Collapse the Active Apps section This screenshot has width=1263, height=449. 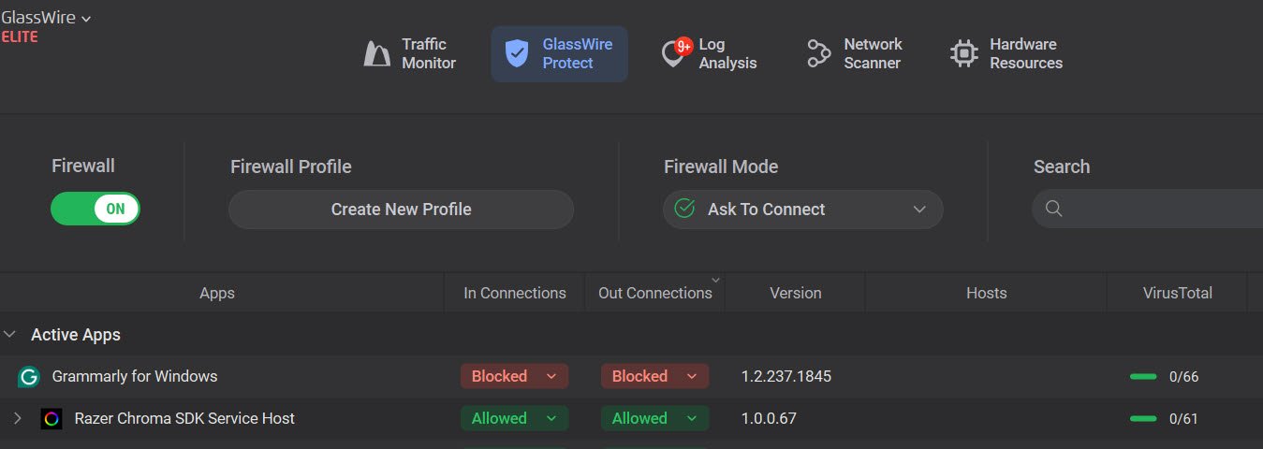pyautogui.click(x=10, y=335)
